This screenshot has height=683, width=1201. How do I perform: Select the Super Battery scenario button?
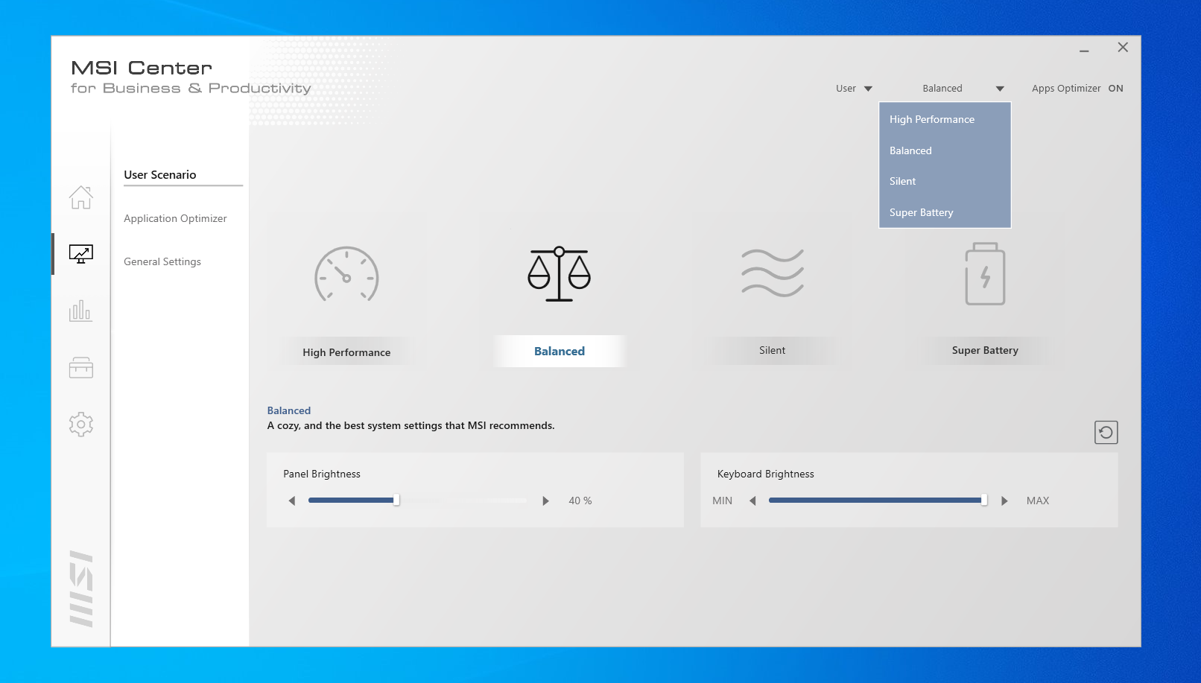[x=985, y=350]
